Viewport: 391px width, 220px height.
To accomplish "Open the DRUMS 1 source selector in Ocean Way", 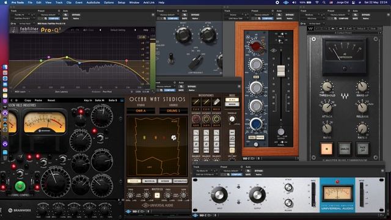I will (174, 111).
